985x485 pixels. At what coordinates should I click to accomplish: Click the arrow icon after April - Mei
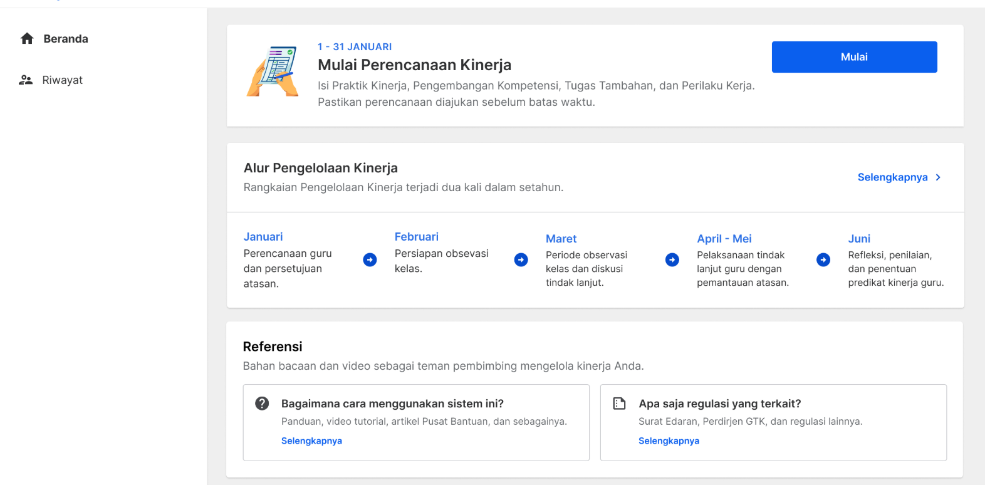tap(823, 259)
